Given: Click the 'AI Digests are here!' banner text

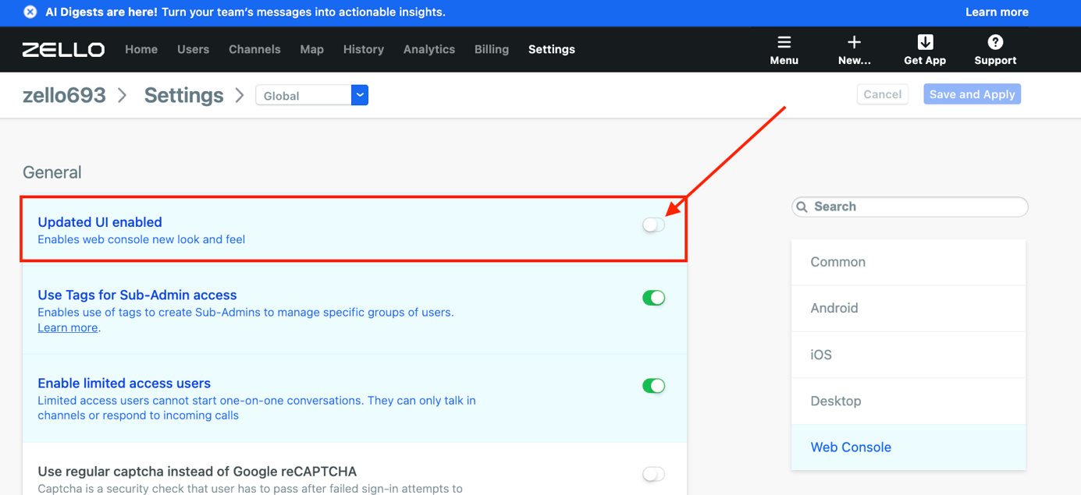Looking at the screenshot, I should (x=101, y=12).
